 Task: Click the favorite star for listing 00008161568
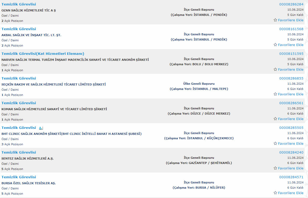275,45
